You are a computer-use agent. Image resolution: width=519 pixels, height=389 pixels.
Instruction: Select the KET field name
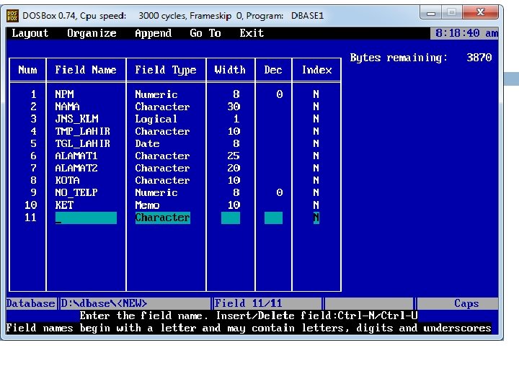tap(64, 205)
